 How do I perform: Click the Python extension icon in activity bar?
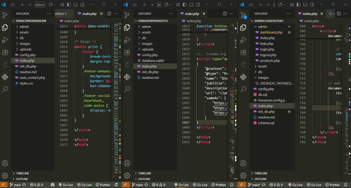point(5,77)
